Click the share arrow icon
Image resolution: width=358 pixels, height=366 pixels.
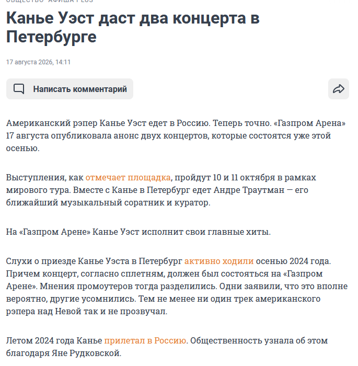tap(338, 89)
